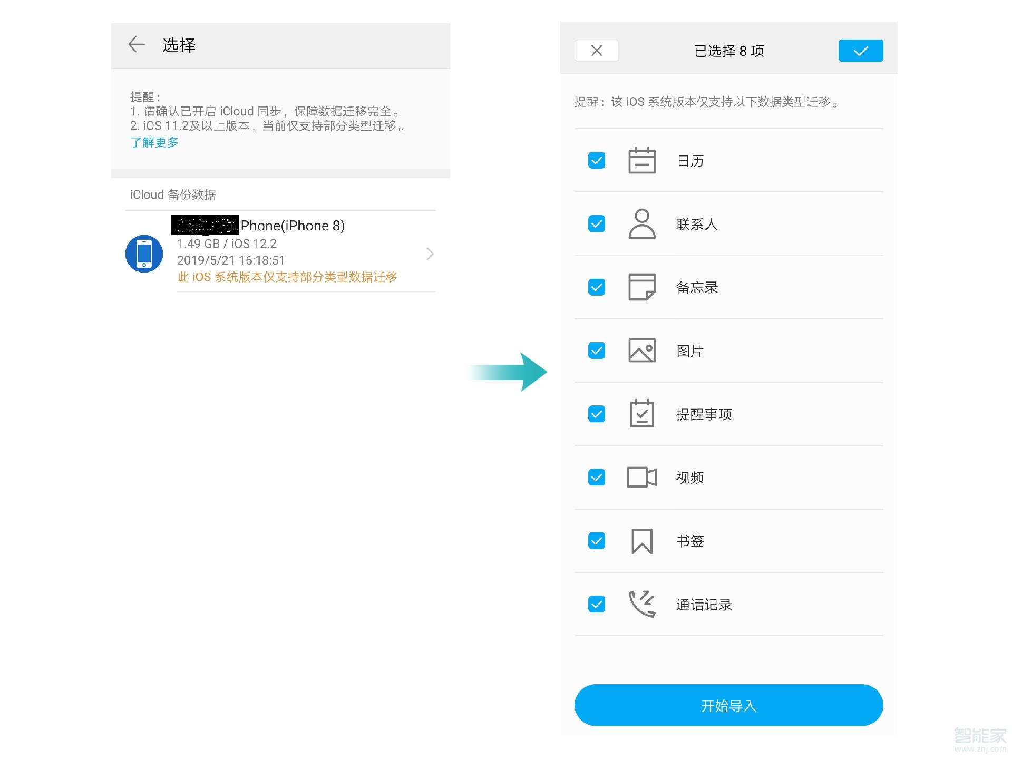Uncheck the 书签 checkbox
This screenshot has width=1012, height=759.
(x=597, y=541)
